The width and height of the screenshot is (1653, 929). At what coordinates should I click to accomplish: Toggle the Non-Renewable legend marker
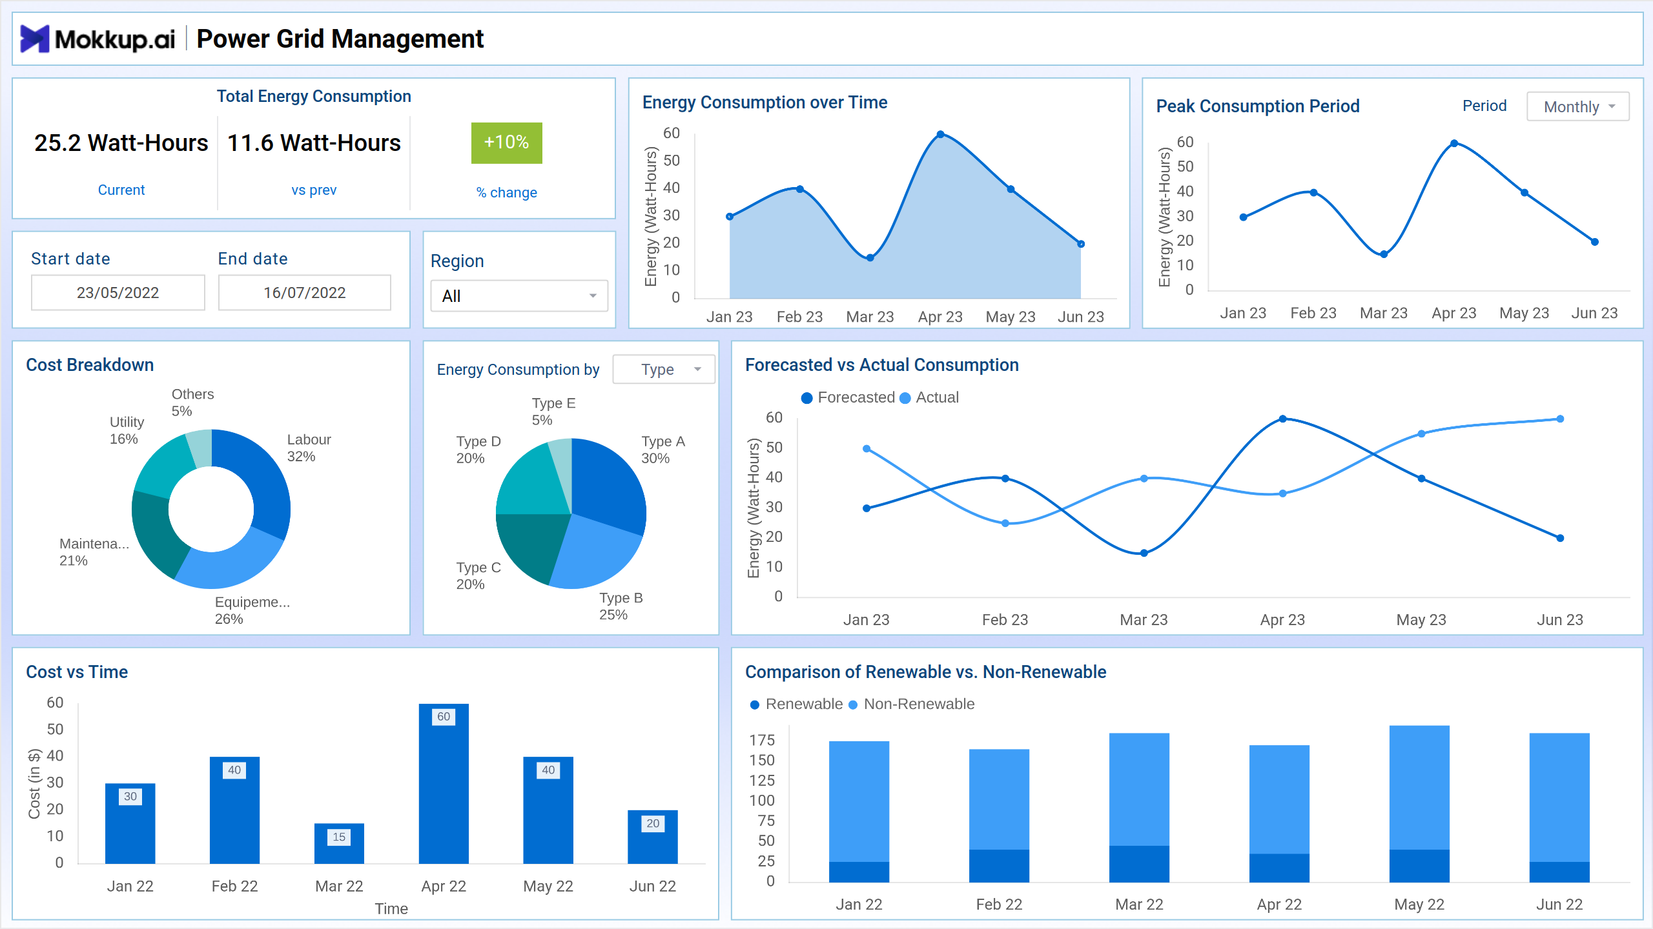tap(853, 704)
